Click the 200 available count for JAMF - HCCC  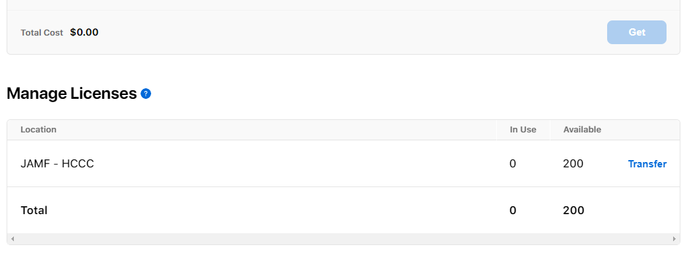tap(573, 164)
